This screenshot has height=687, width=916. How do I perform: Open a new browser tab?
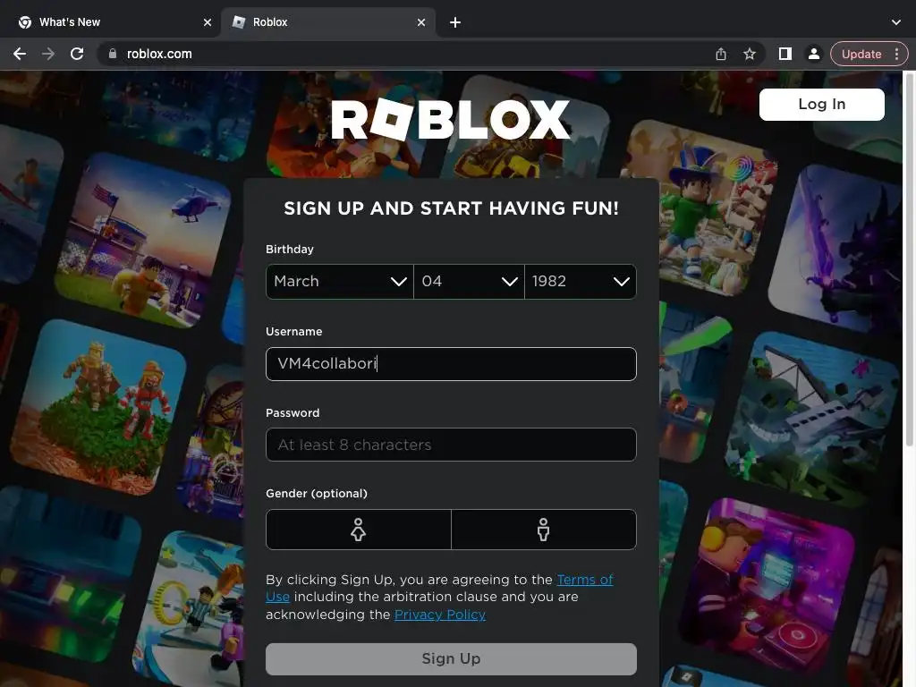pos(455,22)
